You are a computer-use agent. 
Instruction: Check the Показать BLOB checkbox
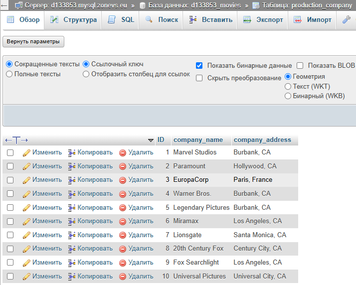pyautogui.click(x=300, y=66)
